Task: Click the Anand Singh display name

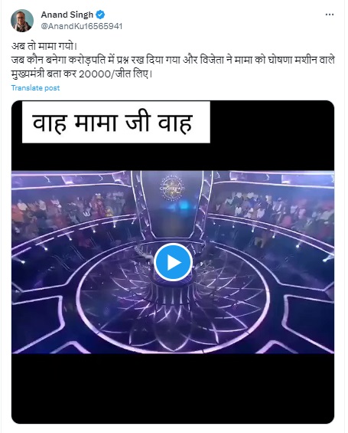Action: [67, 15]
